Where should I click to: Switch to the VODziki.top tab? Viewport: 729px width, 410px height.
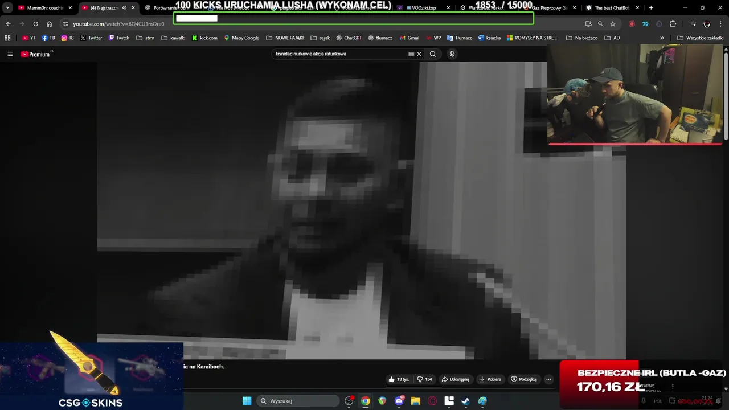(x=424, y=8)
